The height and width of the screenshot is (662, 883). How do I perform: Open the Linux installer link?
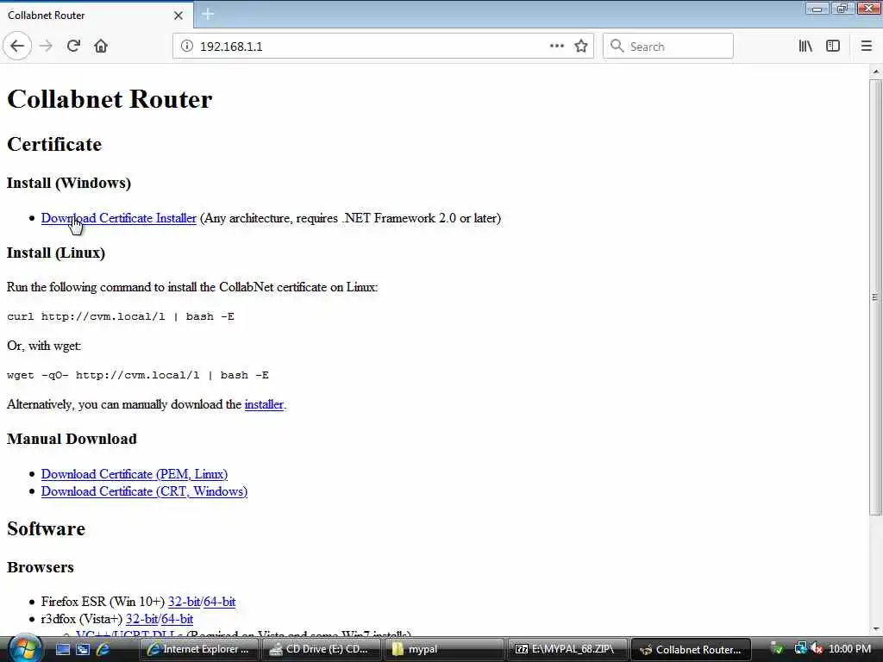click(264, 405)
